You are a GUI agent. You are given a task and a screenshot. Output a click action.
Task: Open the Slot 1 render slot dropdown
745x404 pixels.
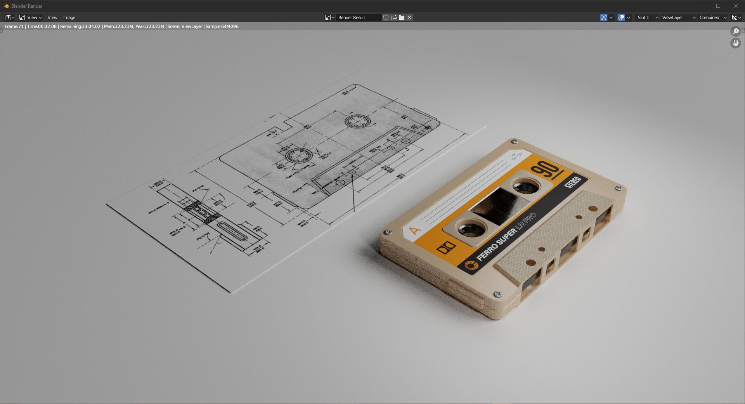coord(647,17)
